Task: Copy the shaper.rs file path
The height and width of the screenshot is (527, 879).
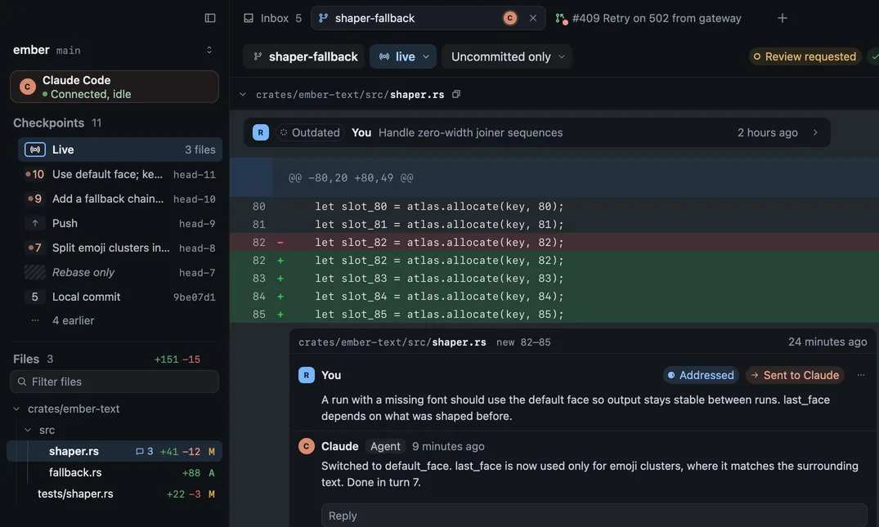Action: (x=456, y=94)
